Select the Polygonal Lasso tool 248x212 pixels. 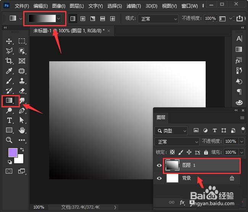(x=9, y=51)
